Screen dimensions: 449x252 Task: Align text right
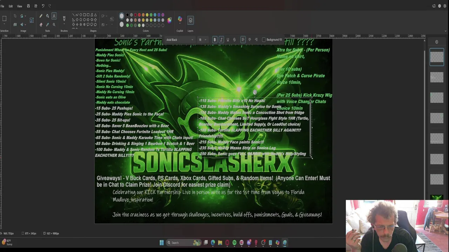tap(256, 40)
